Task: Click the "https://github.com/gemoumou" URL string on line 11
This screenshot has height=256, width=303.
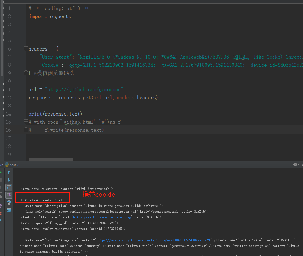Action: pyautogui.click(x=84, y=89)
